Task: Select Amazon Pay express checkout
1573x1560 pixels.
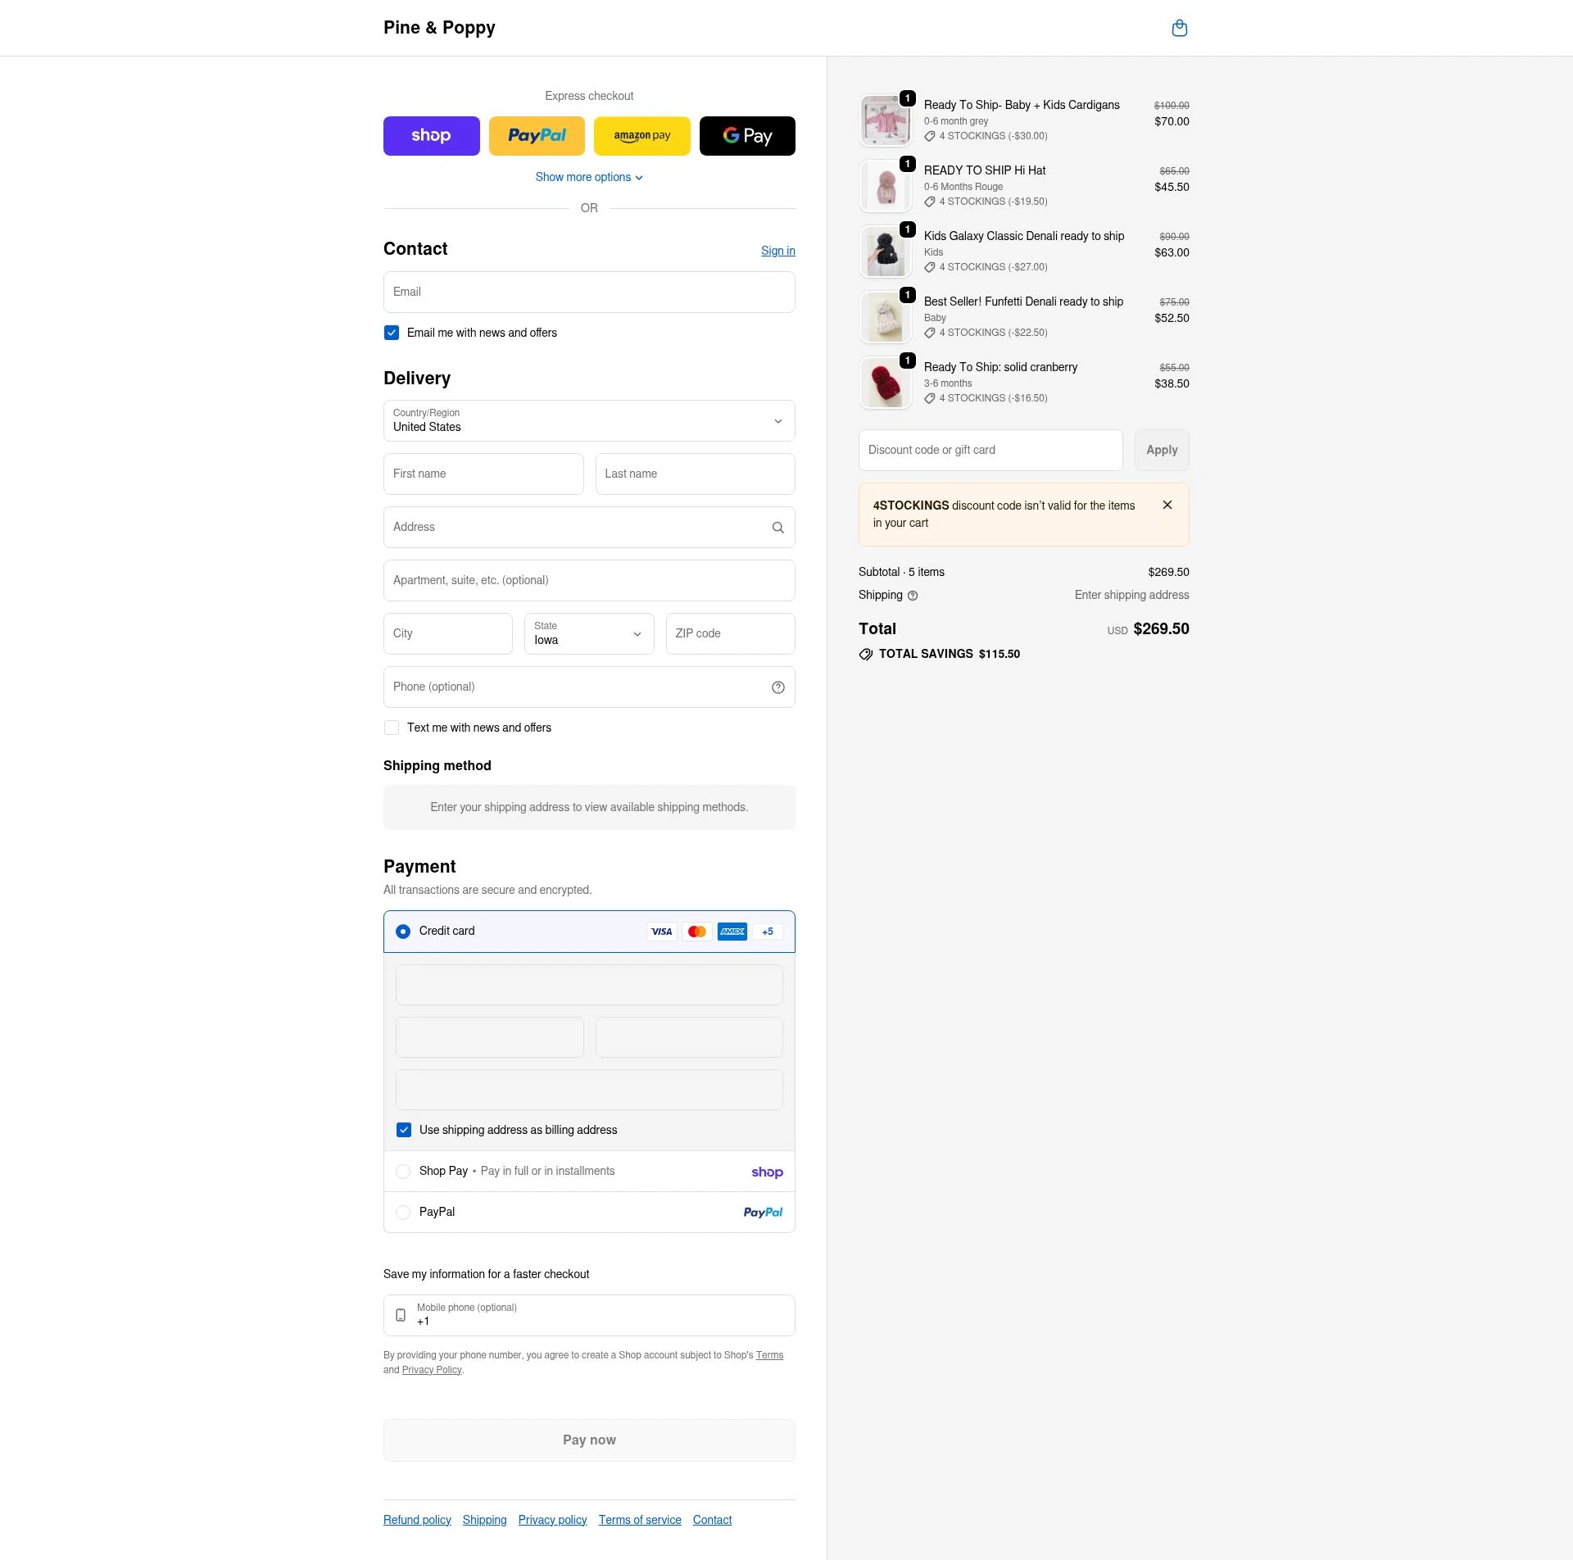Action: click(x=641, y=135)
